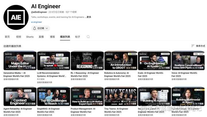This screenshot has height=117, width=207.
Task: Open Magic Editor Under the Hood thumbnail
Action: (20, 61)
